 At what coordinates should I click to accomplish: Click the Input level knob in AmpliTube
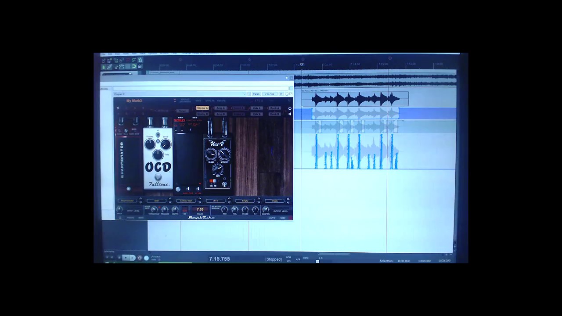(119, 210)
